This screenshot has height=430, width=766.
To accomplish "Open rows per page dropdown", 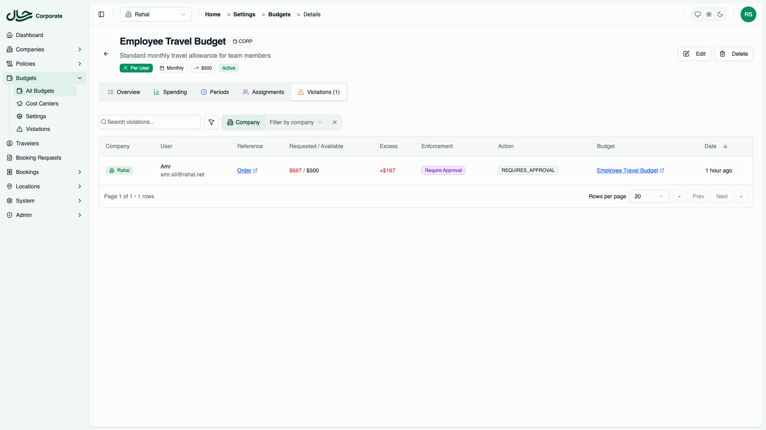I will coord(649,196).
